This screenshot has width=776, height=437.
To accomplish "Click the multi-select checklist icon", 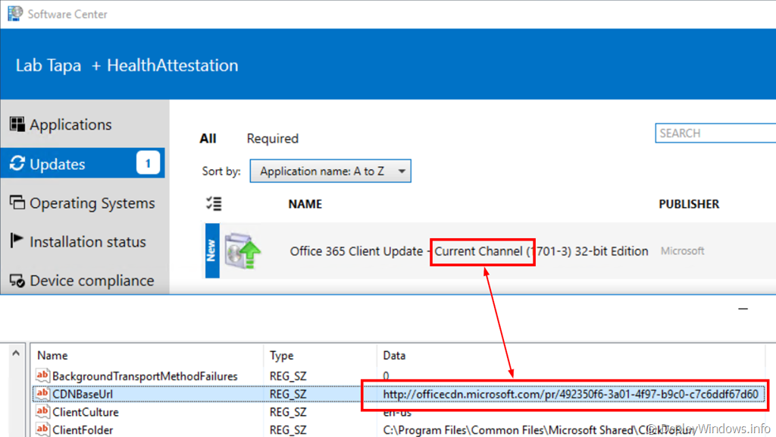I will tap(214, 203).
